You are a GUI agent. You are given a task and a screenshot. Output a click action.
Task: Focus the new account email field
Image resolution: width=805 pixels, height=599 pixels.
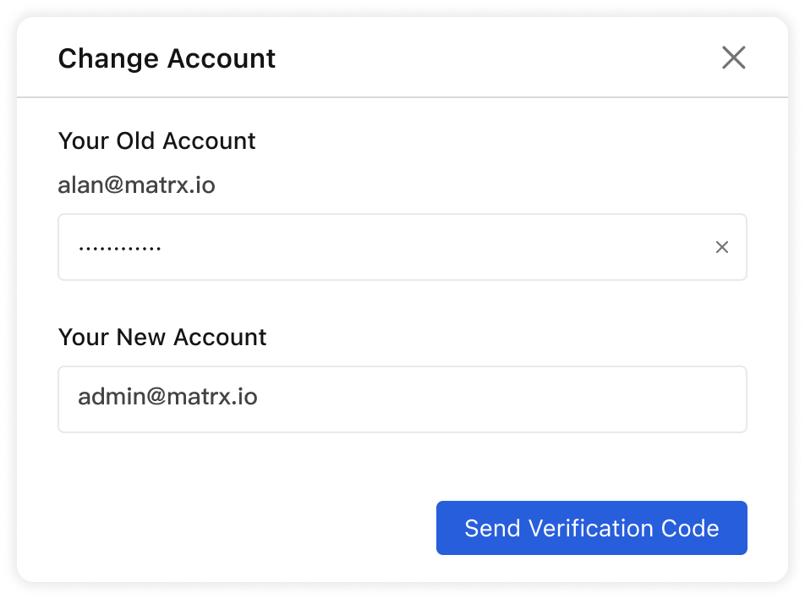tap(402, 398)
